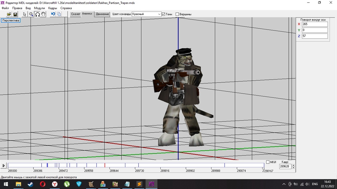Play the animation with the timeline play button

click(x=4, y=166)
